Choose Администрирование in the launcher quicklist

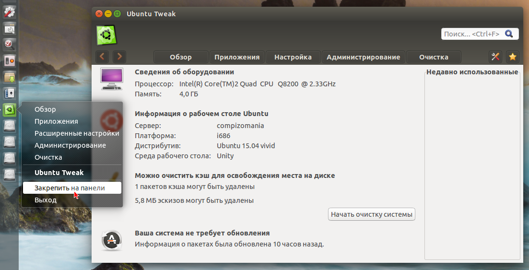pyautogui.click(x=72, y=145)
